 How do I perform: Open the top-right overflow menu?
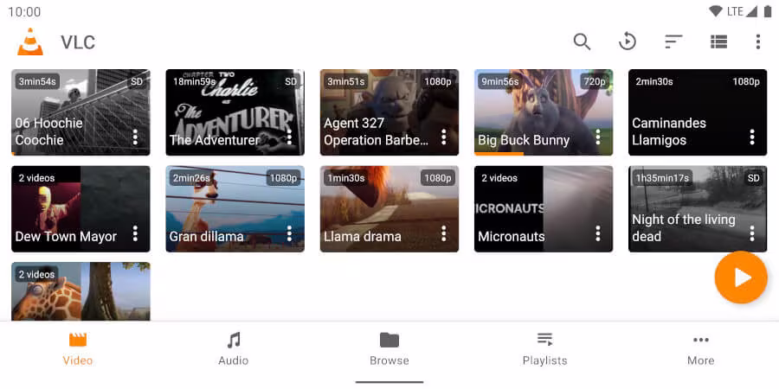pyautogui.click(x=757, y=41)
